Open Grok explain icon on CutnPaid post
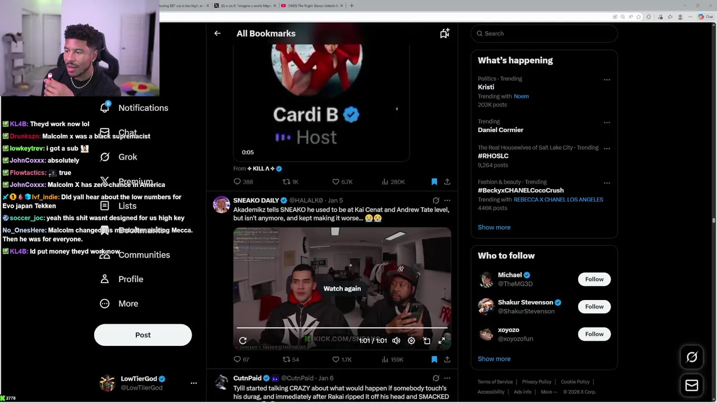The height and width of the screenshot is (403, 717). pos(436,378)
